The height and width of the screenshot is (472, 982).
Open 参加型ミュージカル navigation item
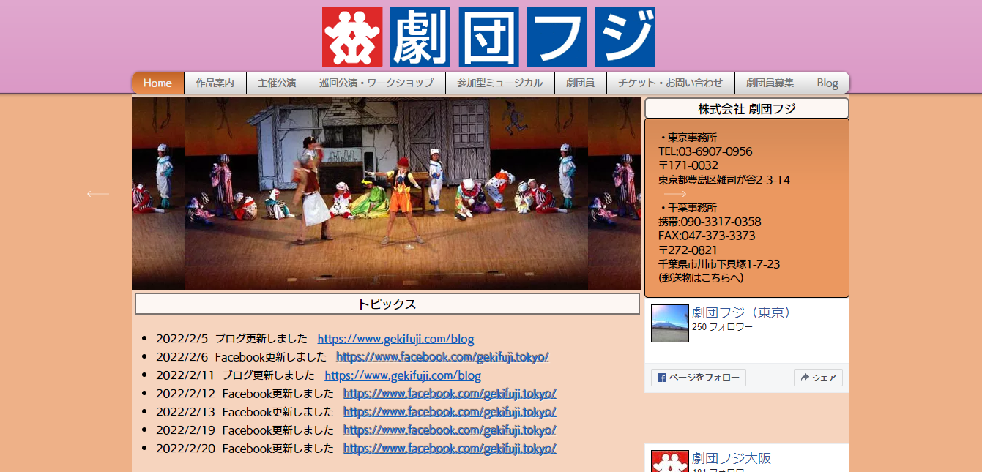499,83
